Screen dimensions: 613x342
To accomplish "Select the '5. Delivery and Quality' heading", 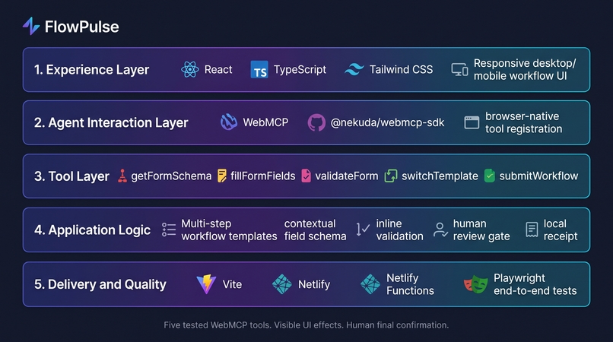I will [x=100, y=284].
